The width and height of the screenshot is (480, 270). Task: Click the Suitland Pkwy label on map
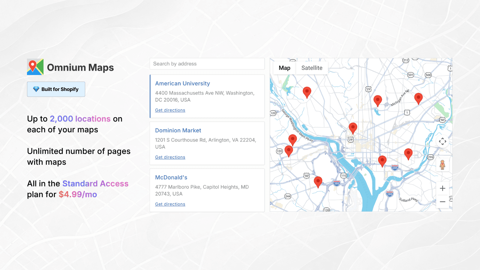pos(408,200)
